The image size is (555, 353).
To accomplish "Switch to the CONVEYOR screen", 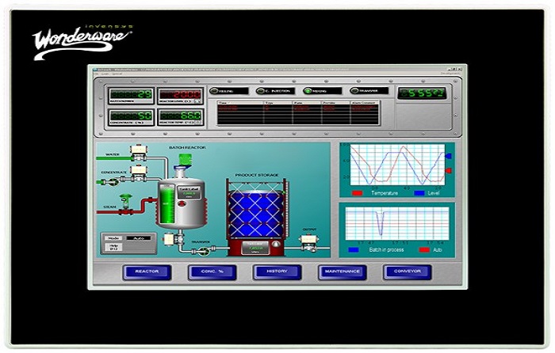I will coord(408,272).
